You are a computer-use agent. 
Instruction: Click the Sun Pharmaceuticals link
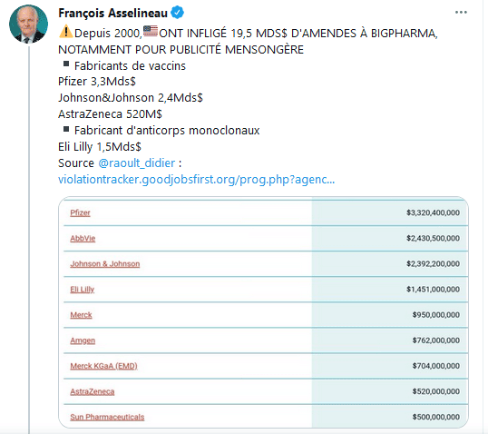click(107, 417)
